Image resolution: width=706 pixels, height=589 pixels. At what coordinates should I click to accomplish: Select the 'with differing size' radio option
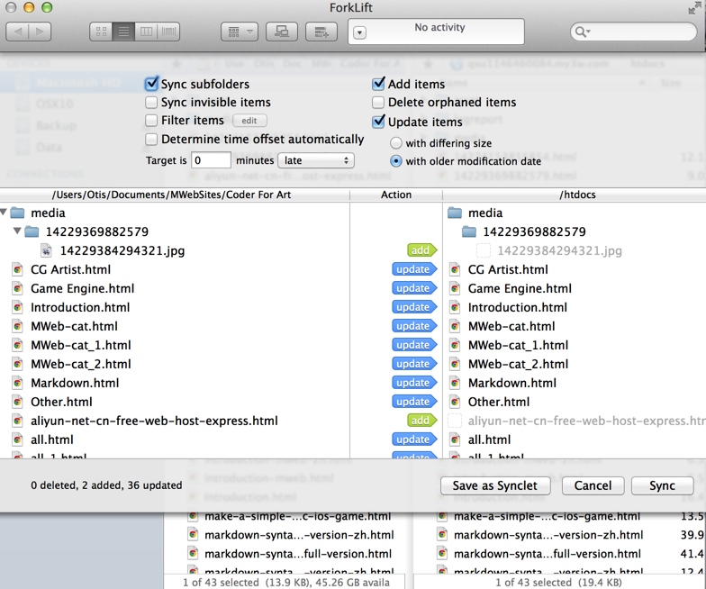pyautogui.click(x=396, y=143)
